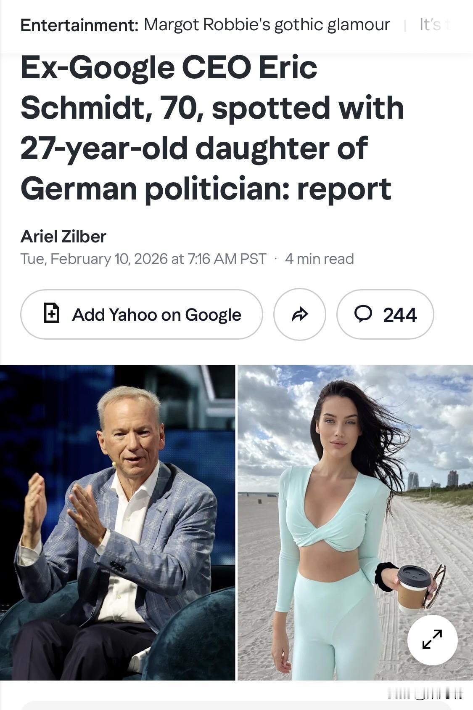Click the article publish date and time
The height and width of the screenshot is (710, 473).
tap(143, 258)
